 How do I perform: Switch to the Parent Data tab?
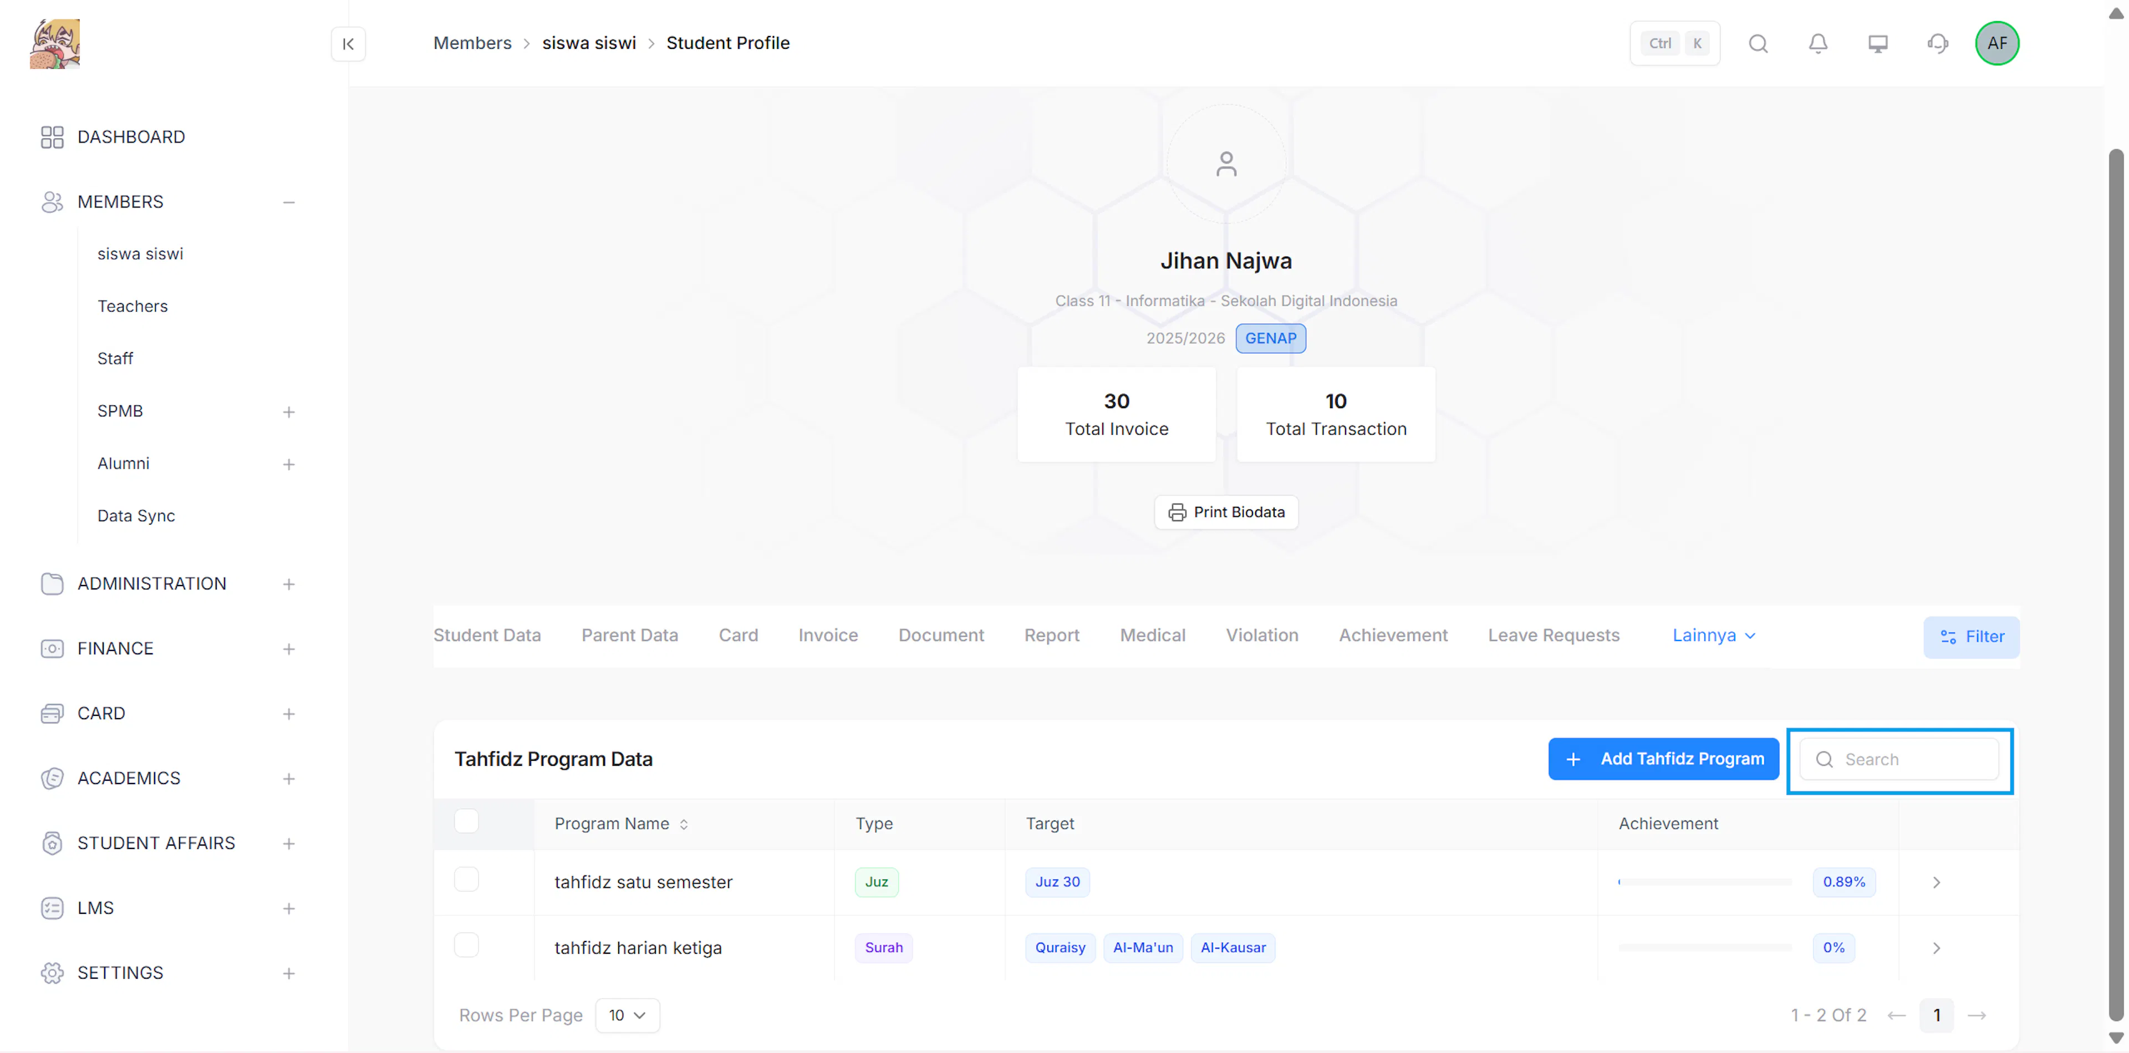(629, 635)
